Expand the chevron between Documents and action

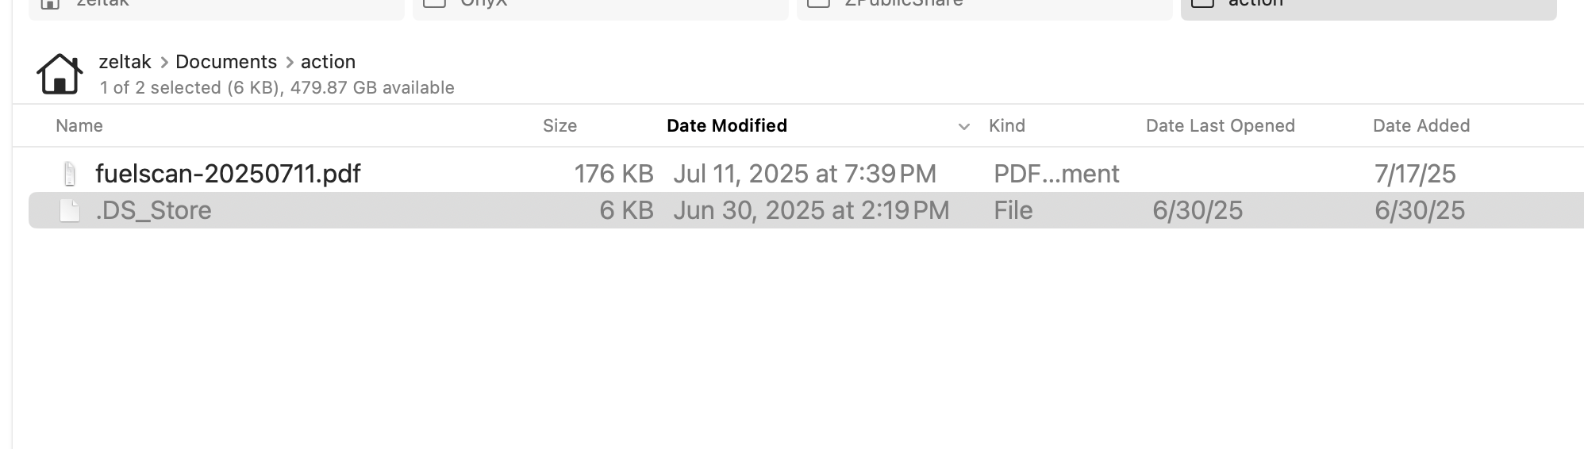290,62
